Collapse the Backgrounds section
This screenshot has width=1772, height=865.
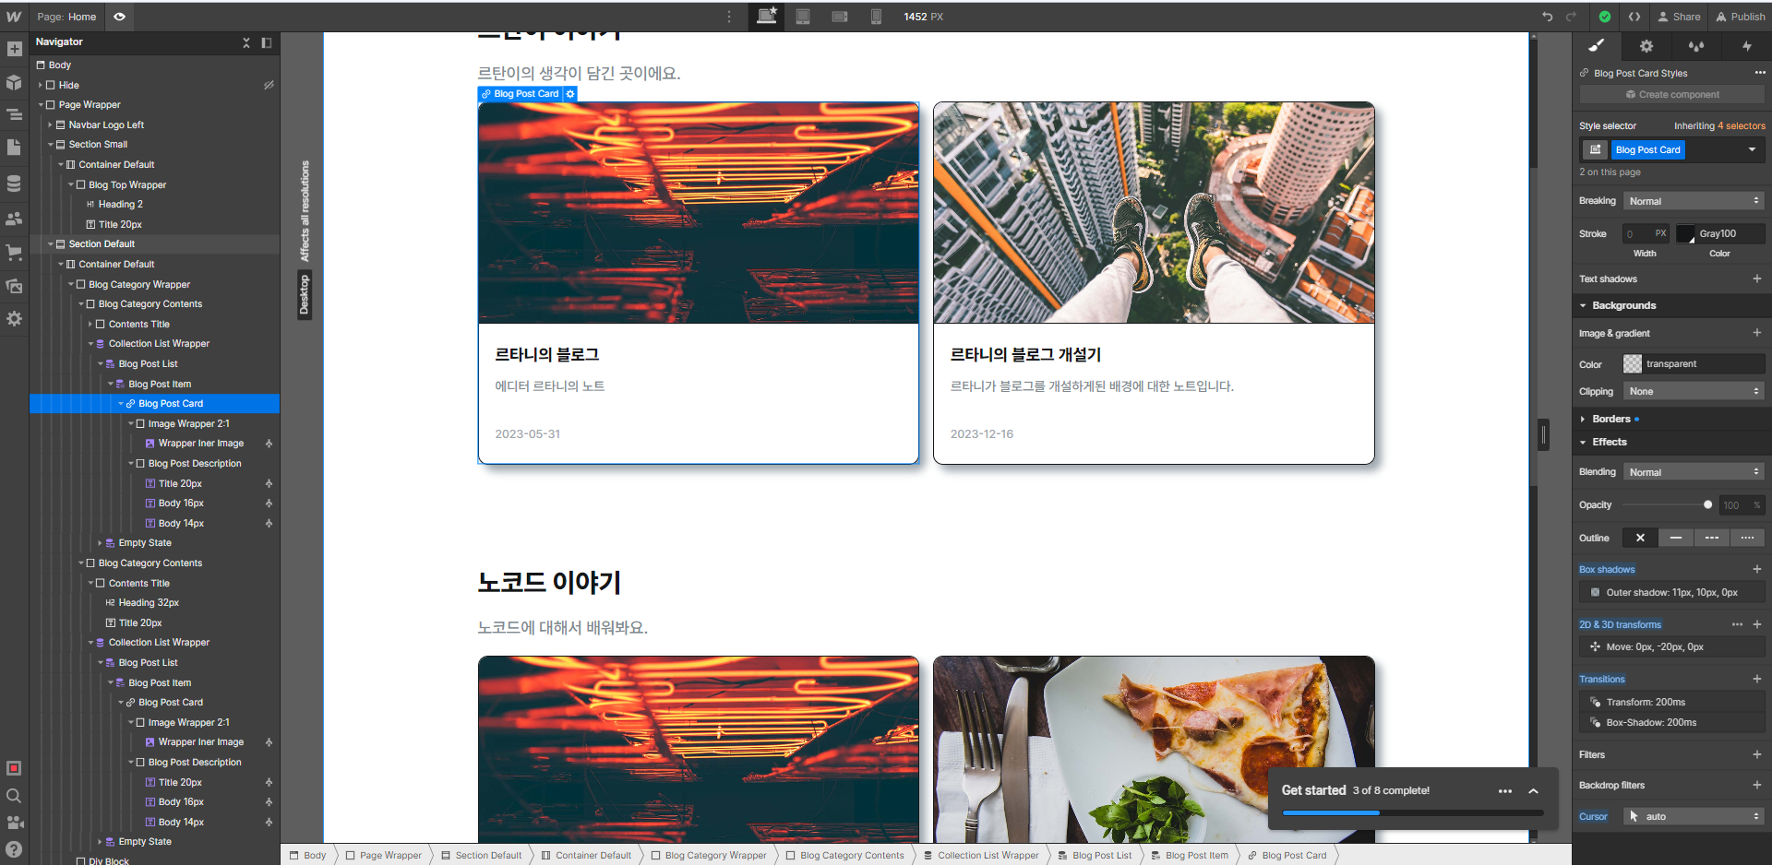click(x=1583, y=305)
